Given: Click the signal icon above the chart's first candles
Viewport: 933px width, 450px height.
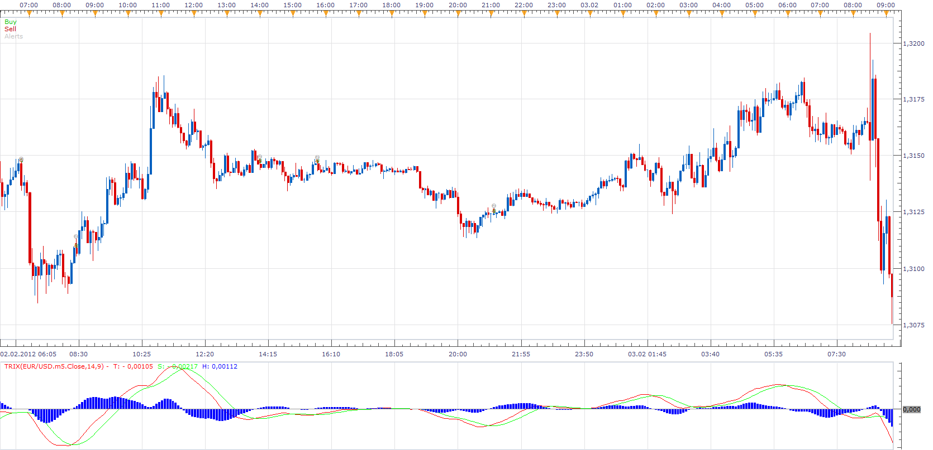Looking at the screenshot, I should point(21,160).
